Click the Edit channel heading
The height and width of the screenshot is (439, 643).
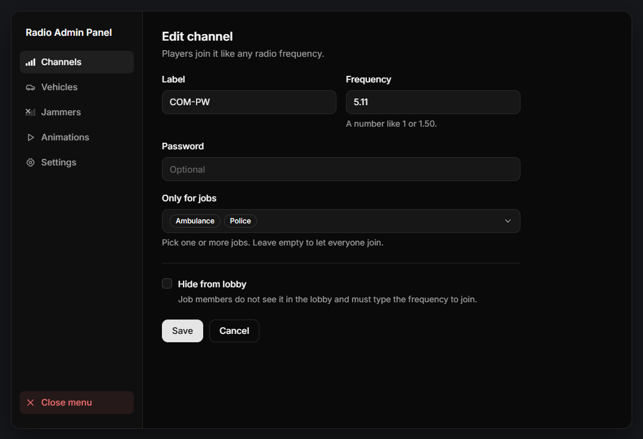(x=197, y=36)
